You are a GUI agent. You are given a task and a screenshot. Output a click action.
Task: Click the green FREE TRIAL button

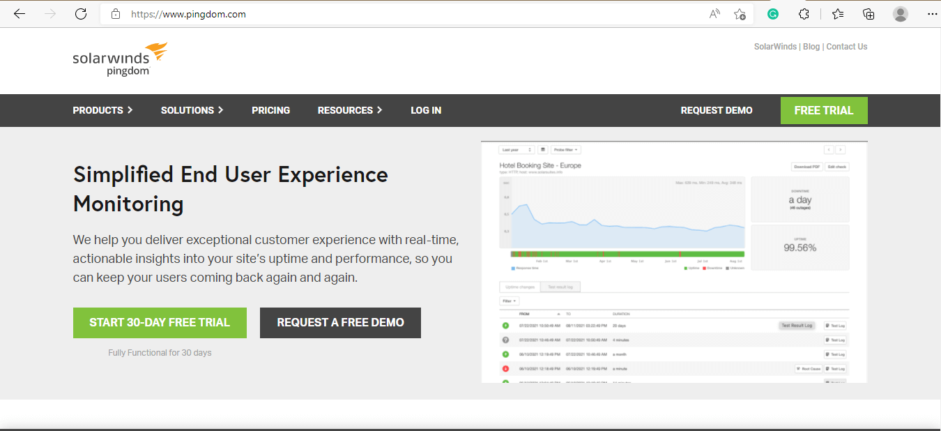click(x=824, y=110)
